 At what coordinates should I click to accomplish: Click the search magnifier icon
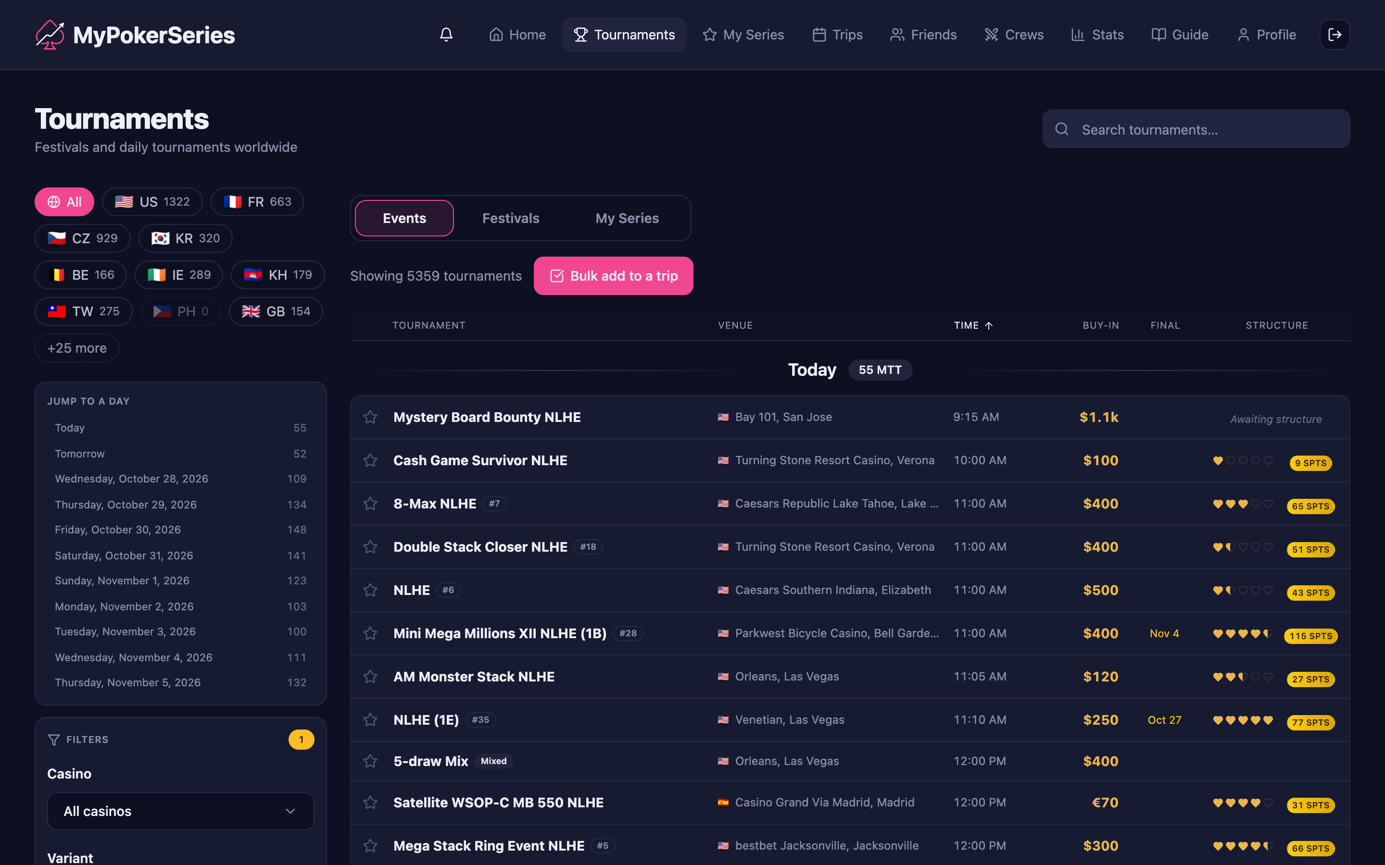click(1062, 129)
